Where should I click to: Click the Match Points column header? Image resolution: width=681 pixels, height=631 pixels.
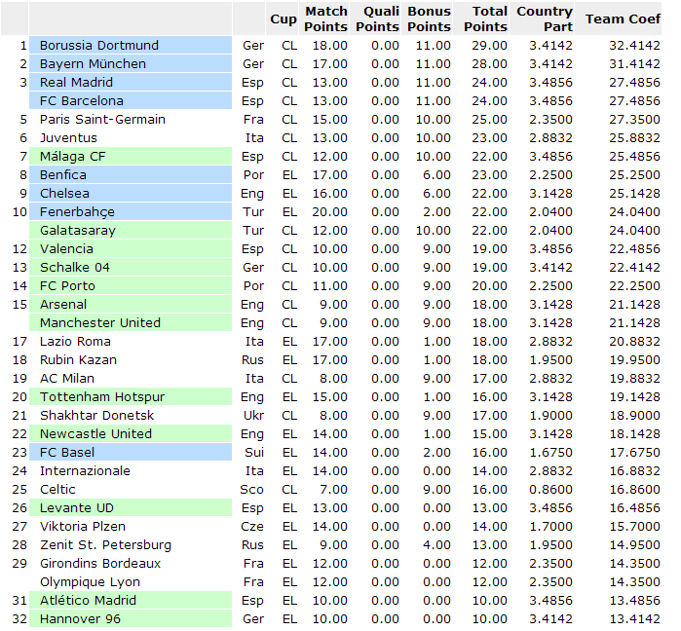pos(325,19)
